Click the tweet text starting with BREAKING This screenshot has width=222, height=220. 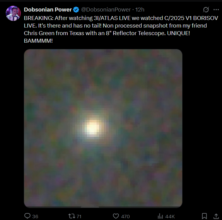pyautogui.click(x=121, y=29)
